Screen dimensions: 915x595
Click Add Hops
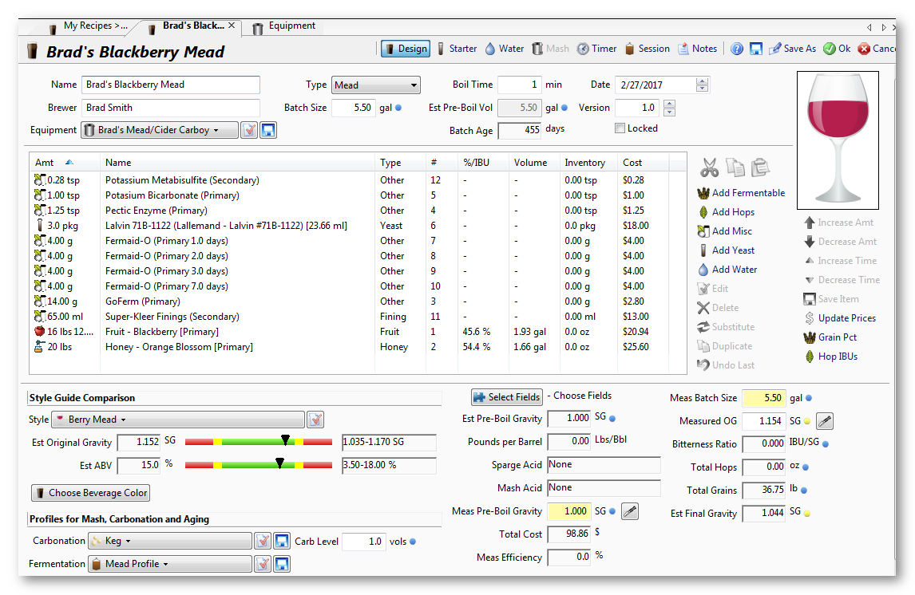click(726, 212)
